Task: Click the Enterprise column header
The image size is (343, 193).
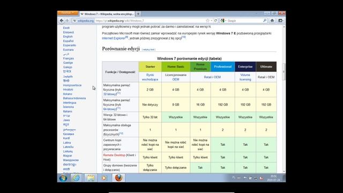Action: (245, 66)
